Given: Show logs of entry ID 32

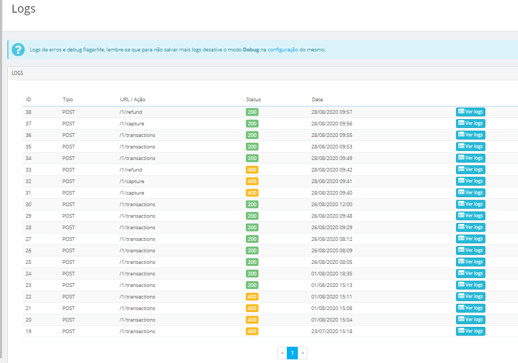Looking at the screenshot, I should (470, 181).
